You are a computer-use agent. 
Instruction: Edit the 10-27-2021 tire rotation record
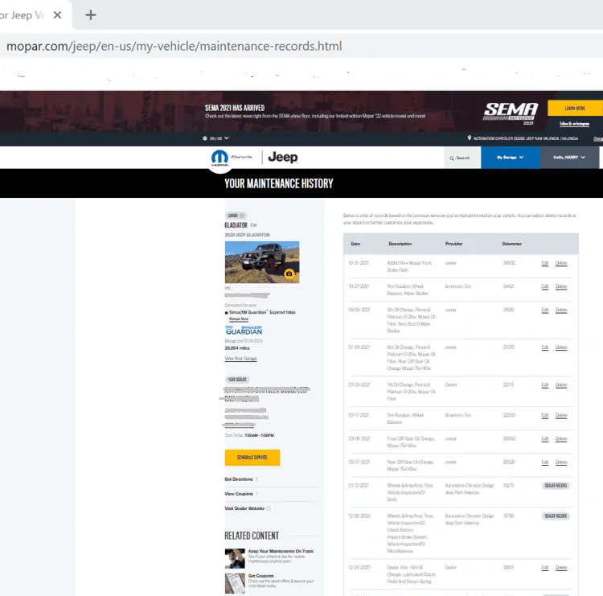(545, 286)
